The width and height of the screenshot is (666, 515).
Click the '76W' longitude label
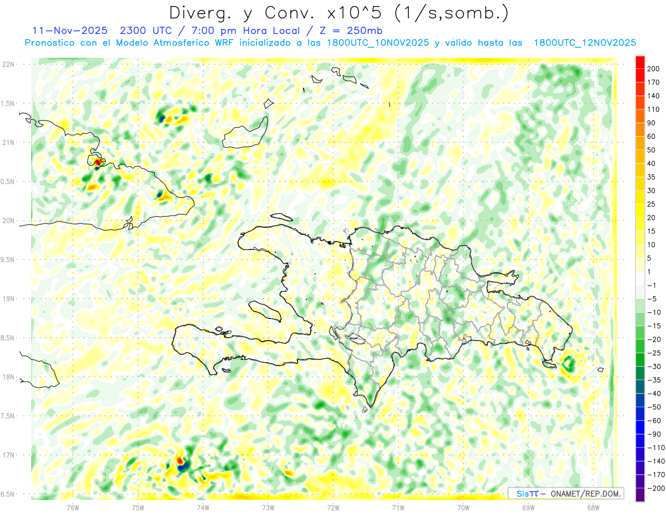[x=73, y=507]
